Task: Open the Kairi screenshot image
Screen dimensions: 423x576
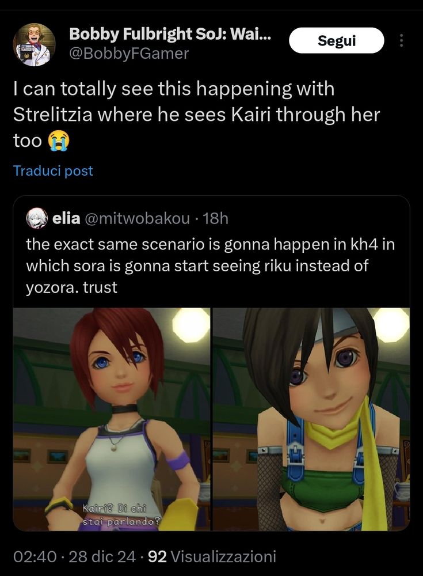Action: [112, 419]
